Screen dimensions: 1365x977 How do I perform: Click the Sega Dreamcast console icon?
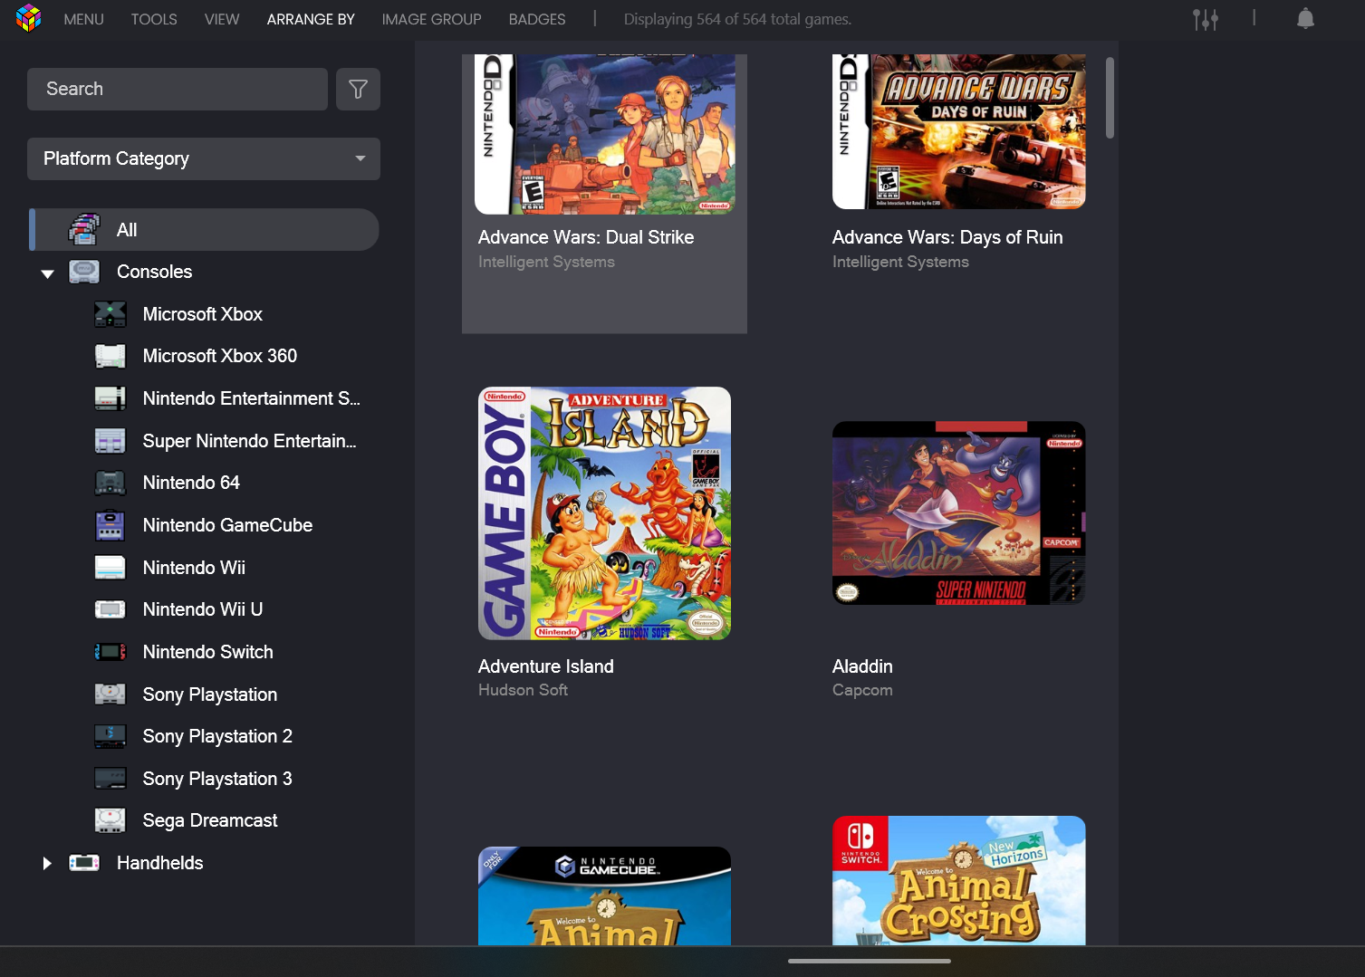pos(111,820)
